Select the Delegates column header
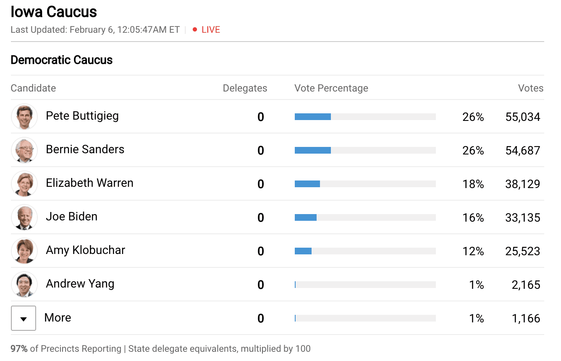This screenshot has height=361, width=561. tap(245, 88)
